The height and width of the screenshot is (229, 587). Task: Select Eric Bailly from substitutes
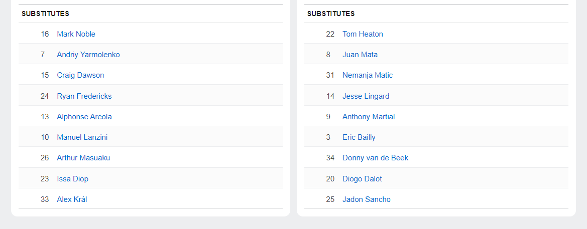pos(359,137)
